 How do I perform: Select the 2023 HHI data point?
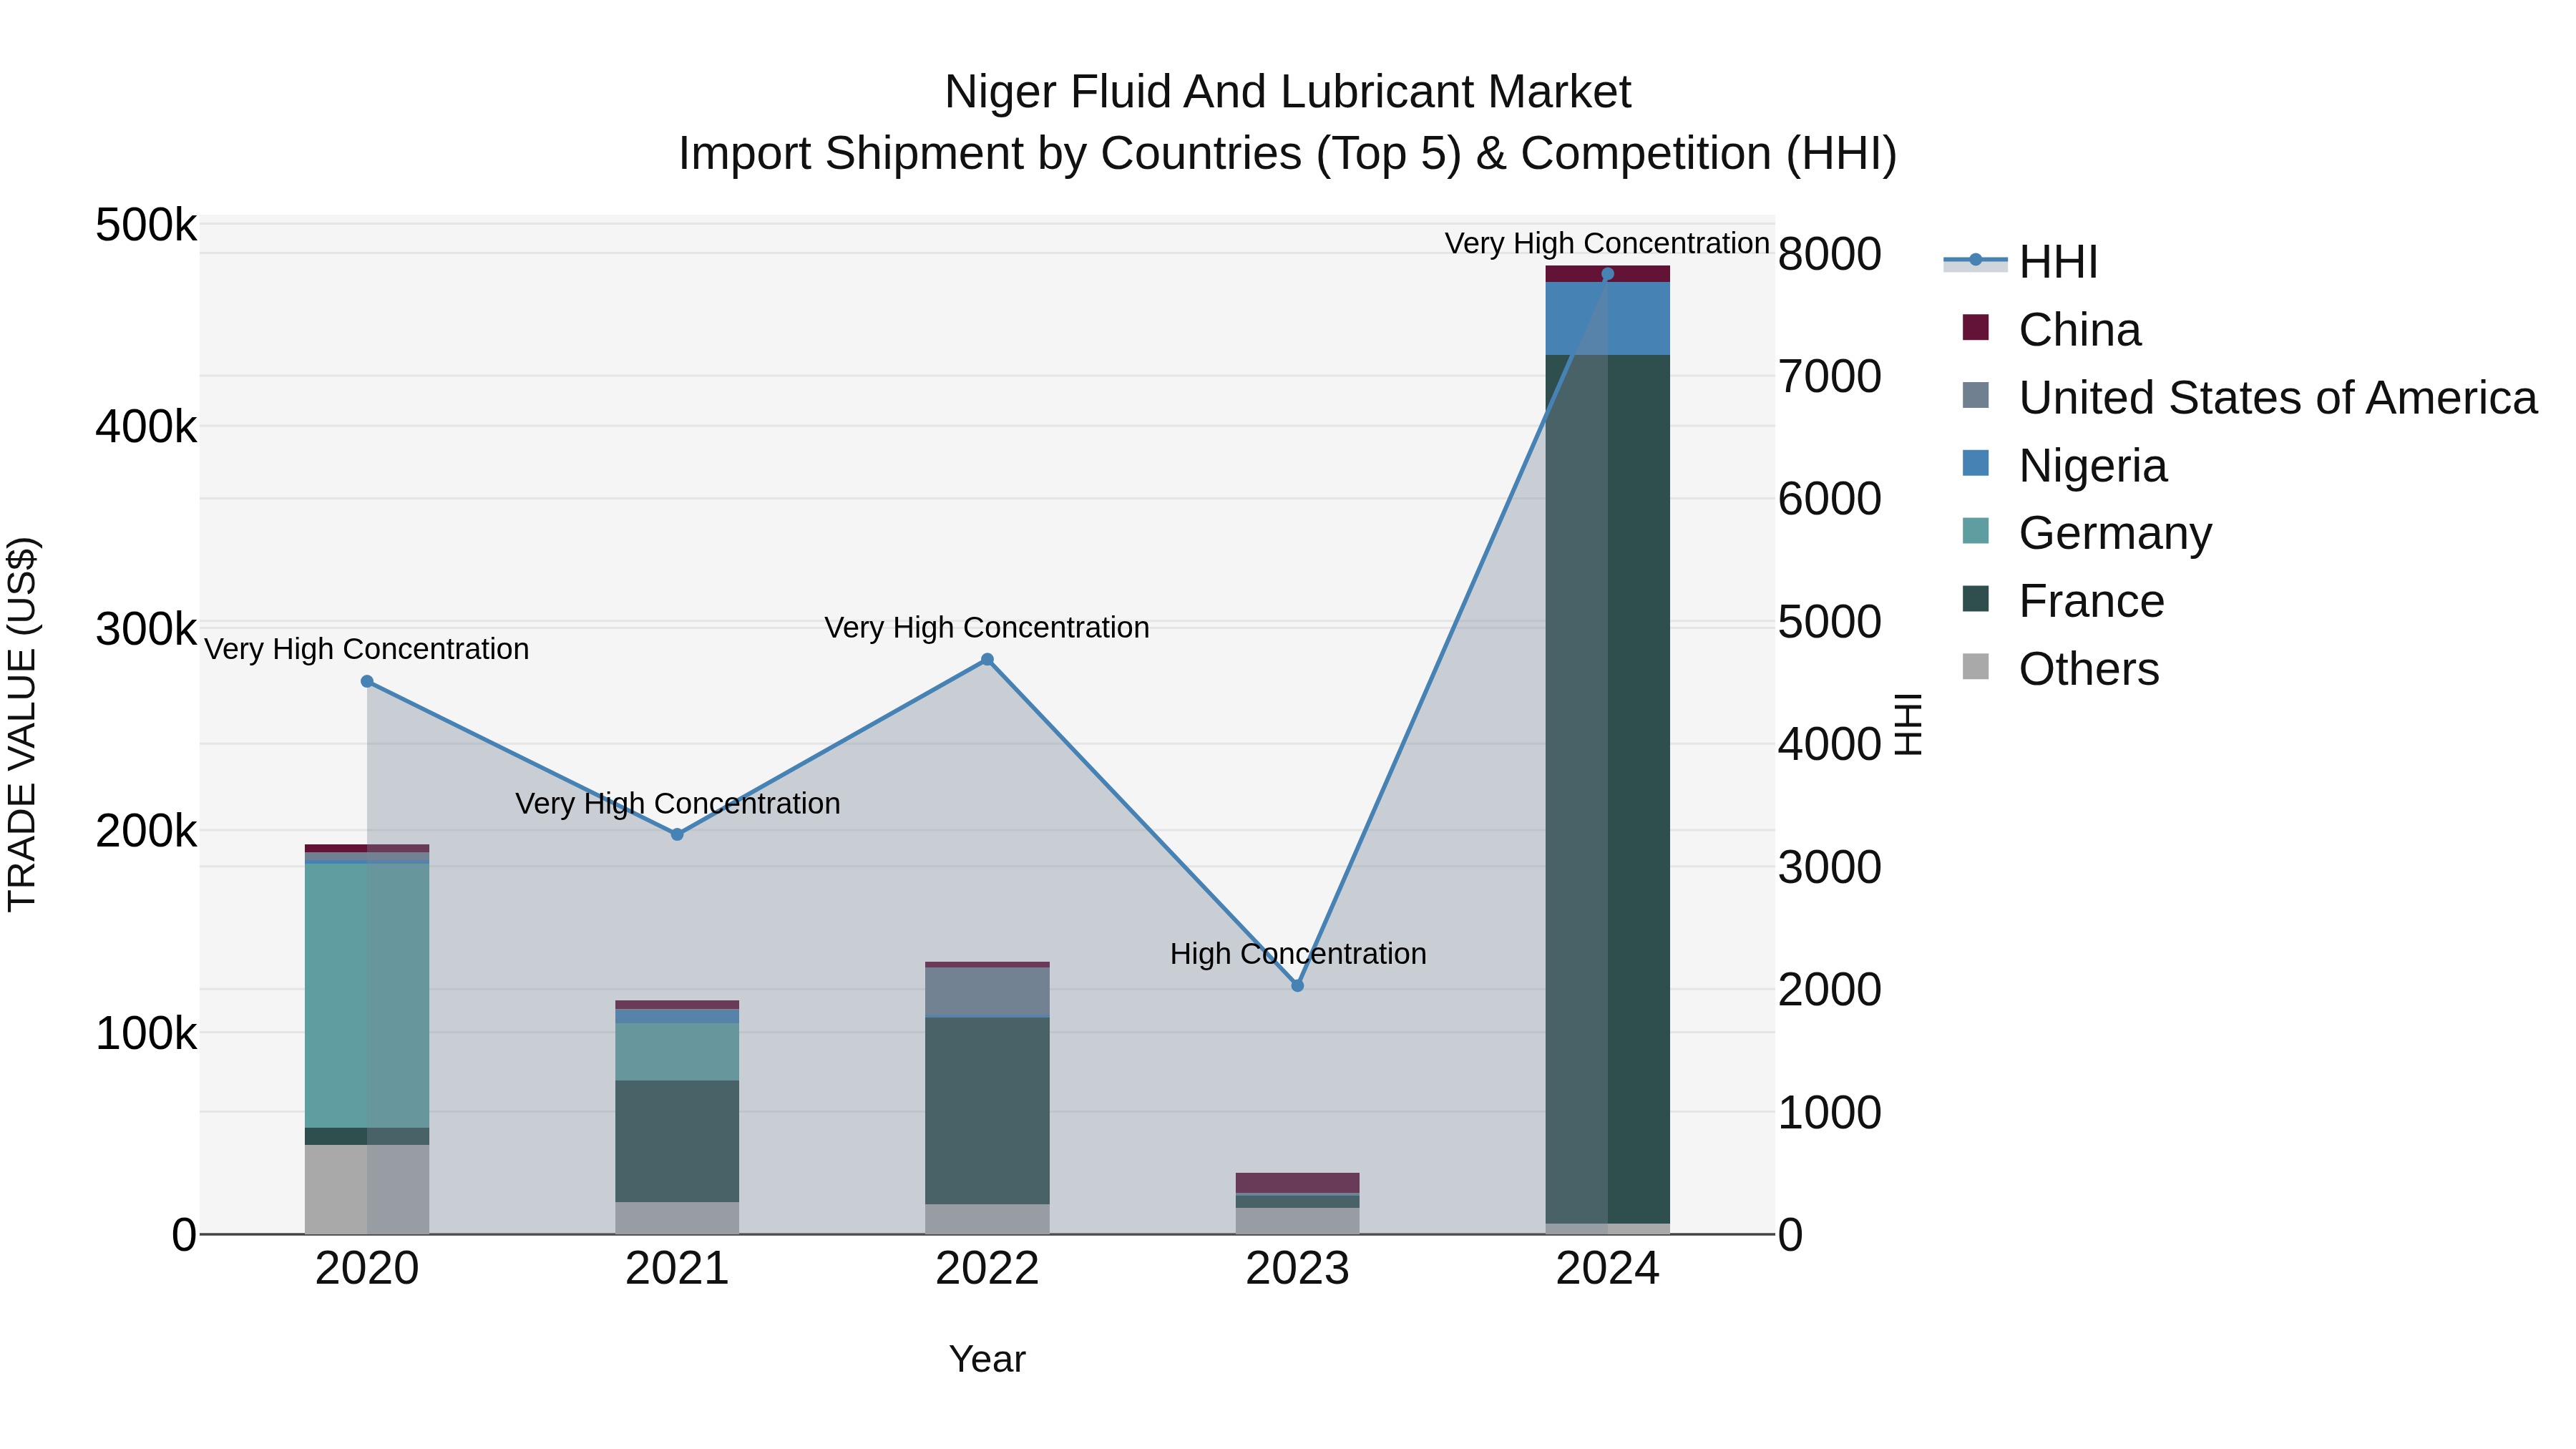tap(1297, 985)
